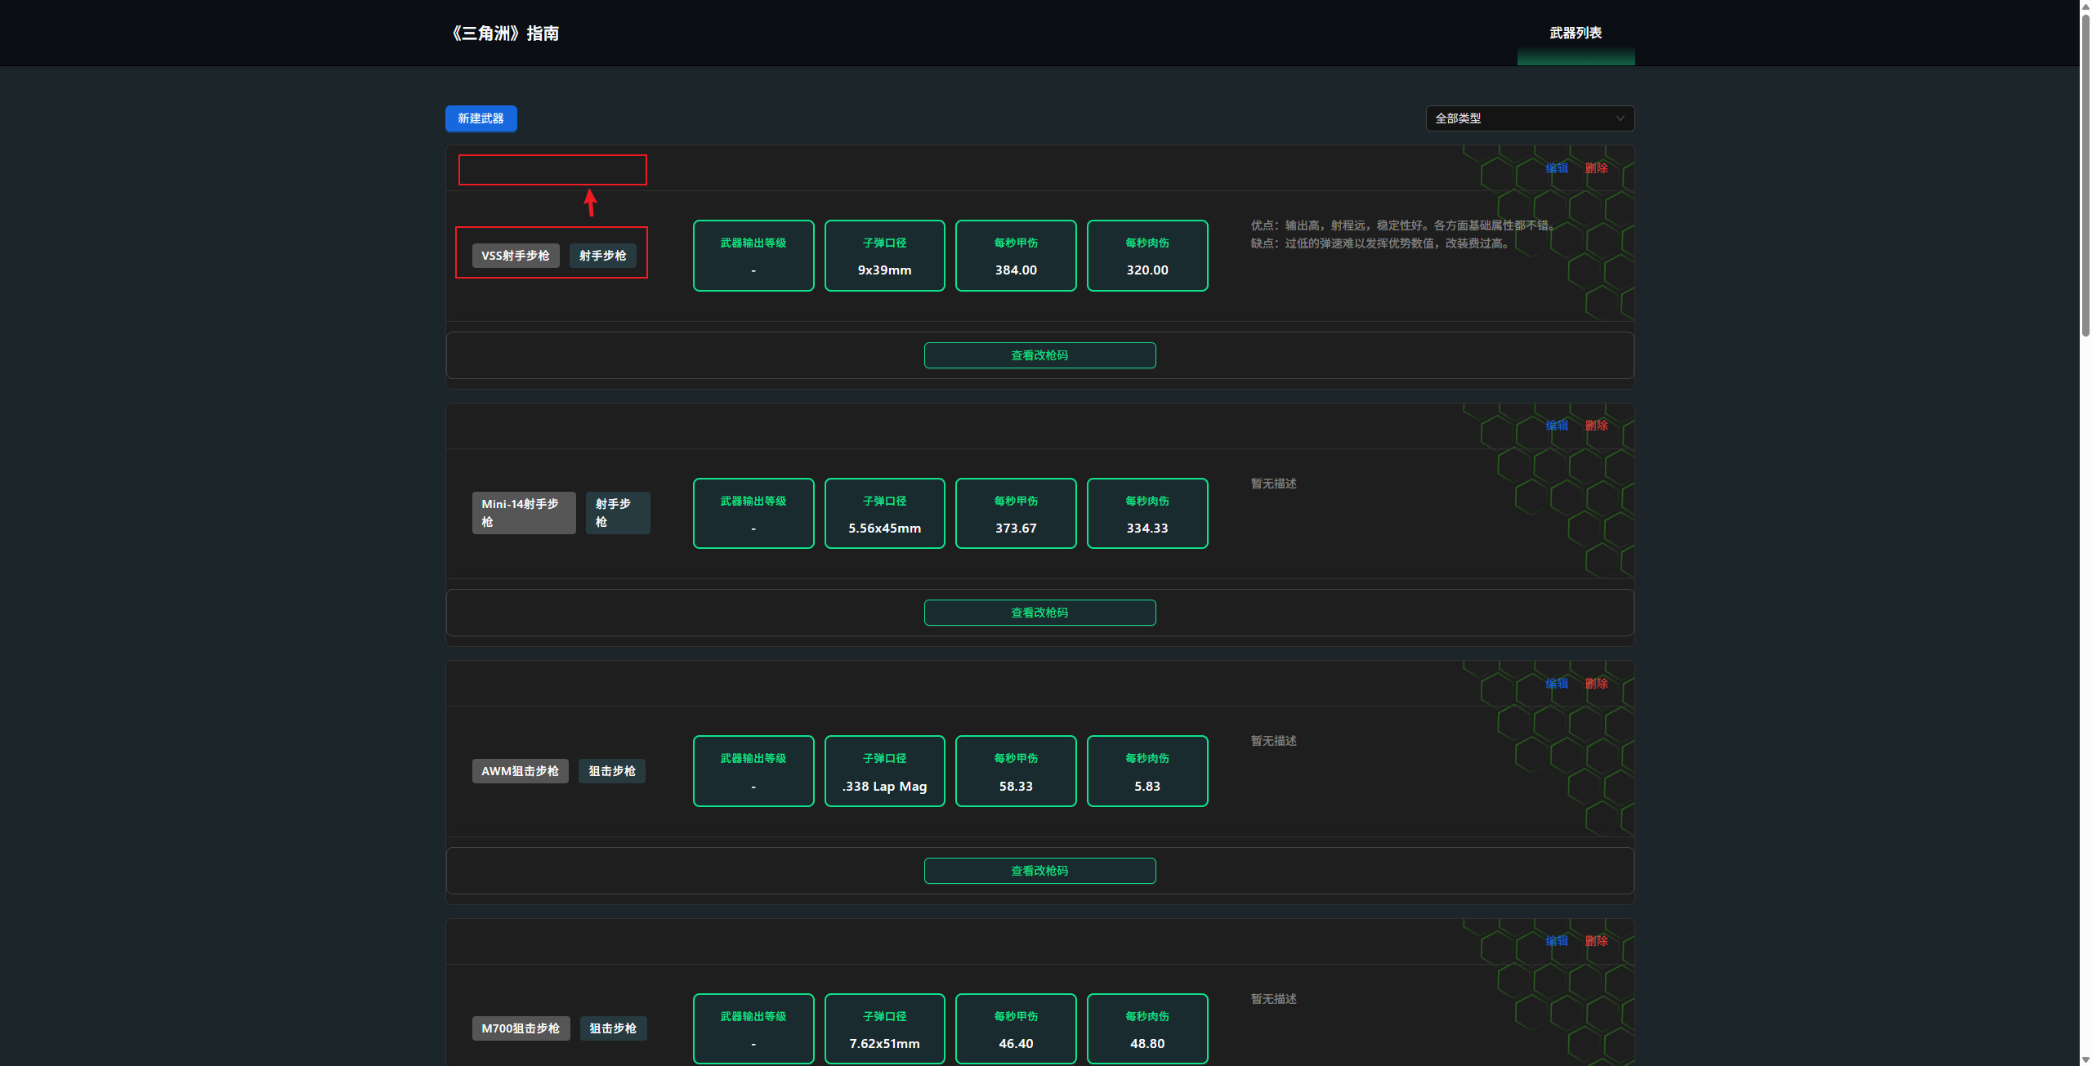This screenshot has width=2092, height=1066.
Task: Click the page vertical scrollbar thumb
Action: click(x=2085, y=175)
